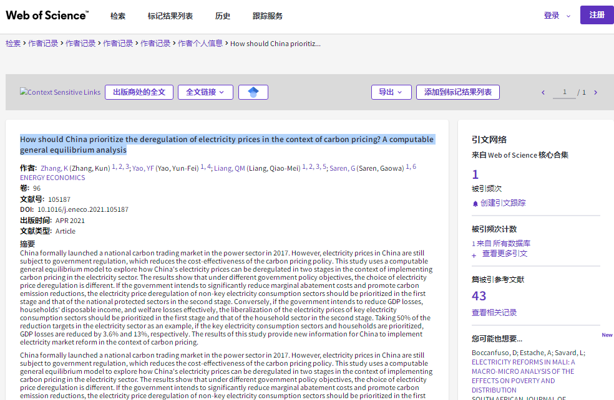Click the EndNote Click diamond icon in toolbar
Screen dimensions: 614x400
pos(253,92)
